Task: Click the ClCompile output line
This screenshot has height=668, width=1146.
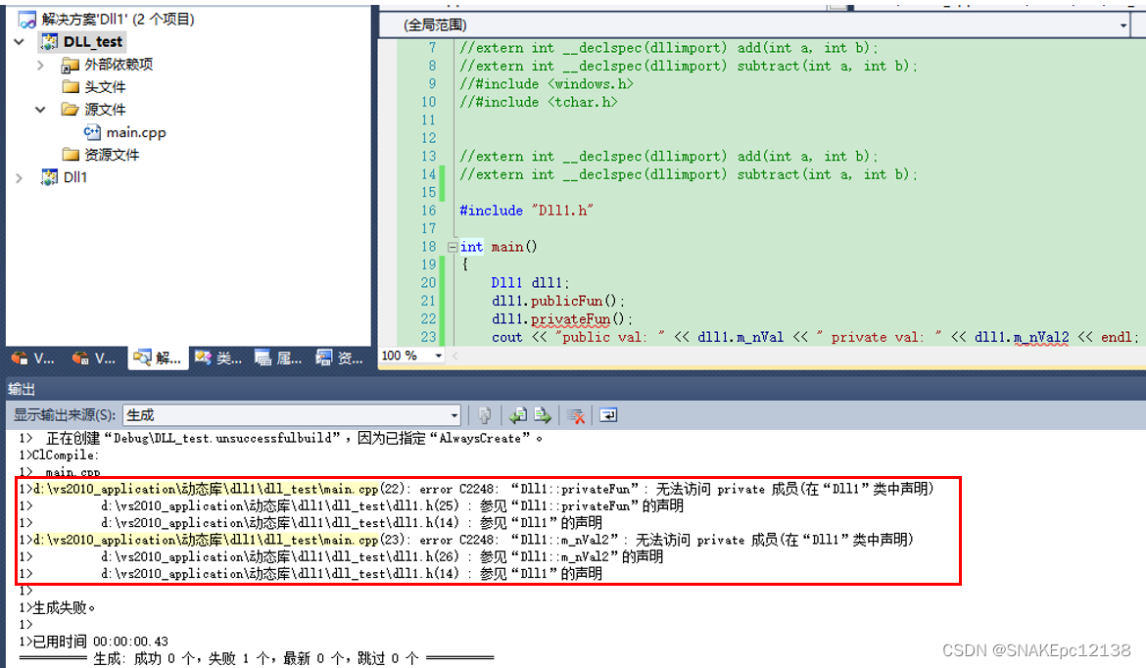Action: pos(59,455)
